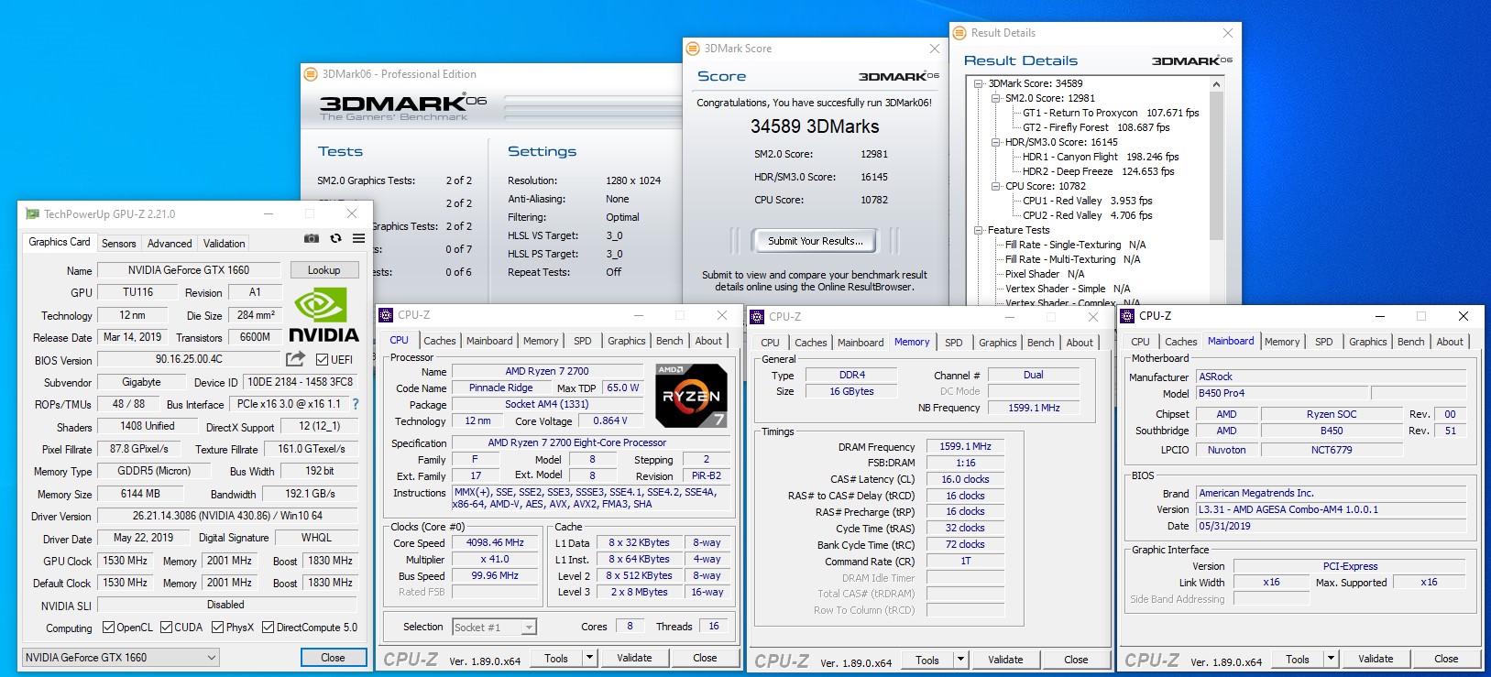The width and height of the screenshot is (1491, 677).
Task: Collapse the SM2.0 Score: 12981 node
Action: tap(996, 98)
